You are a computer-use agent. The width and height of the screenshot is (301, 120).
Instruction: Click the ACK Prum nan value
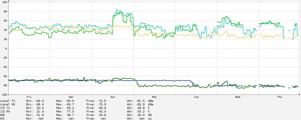coord(103,119)
